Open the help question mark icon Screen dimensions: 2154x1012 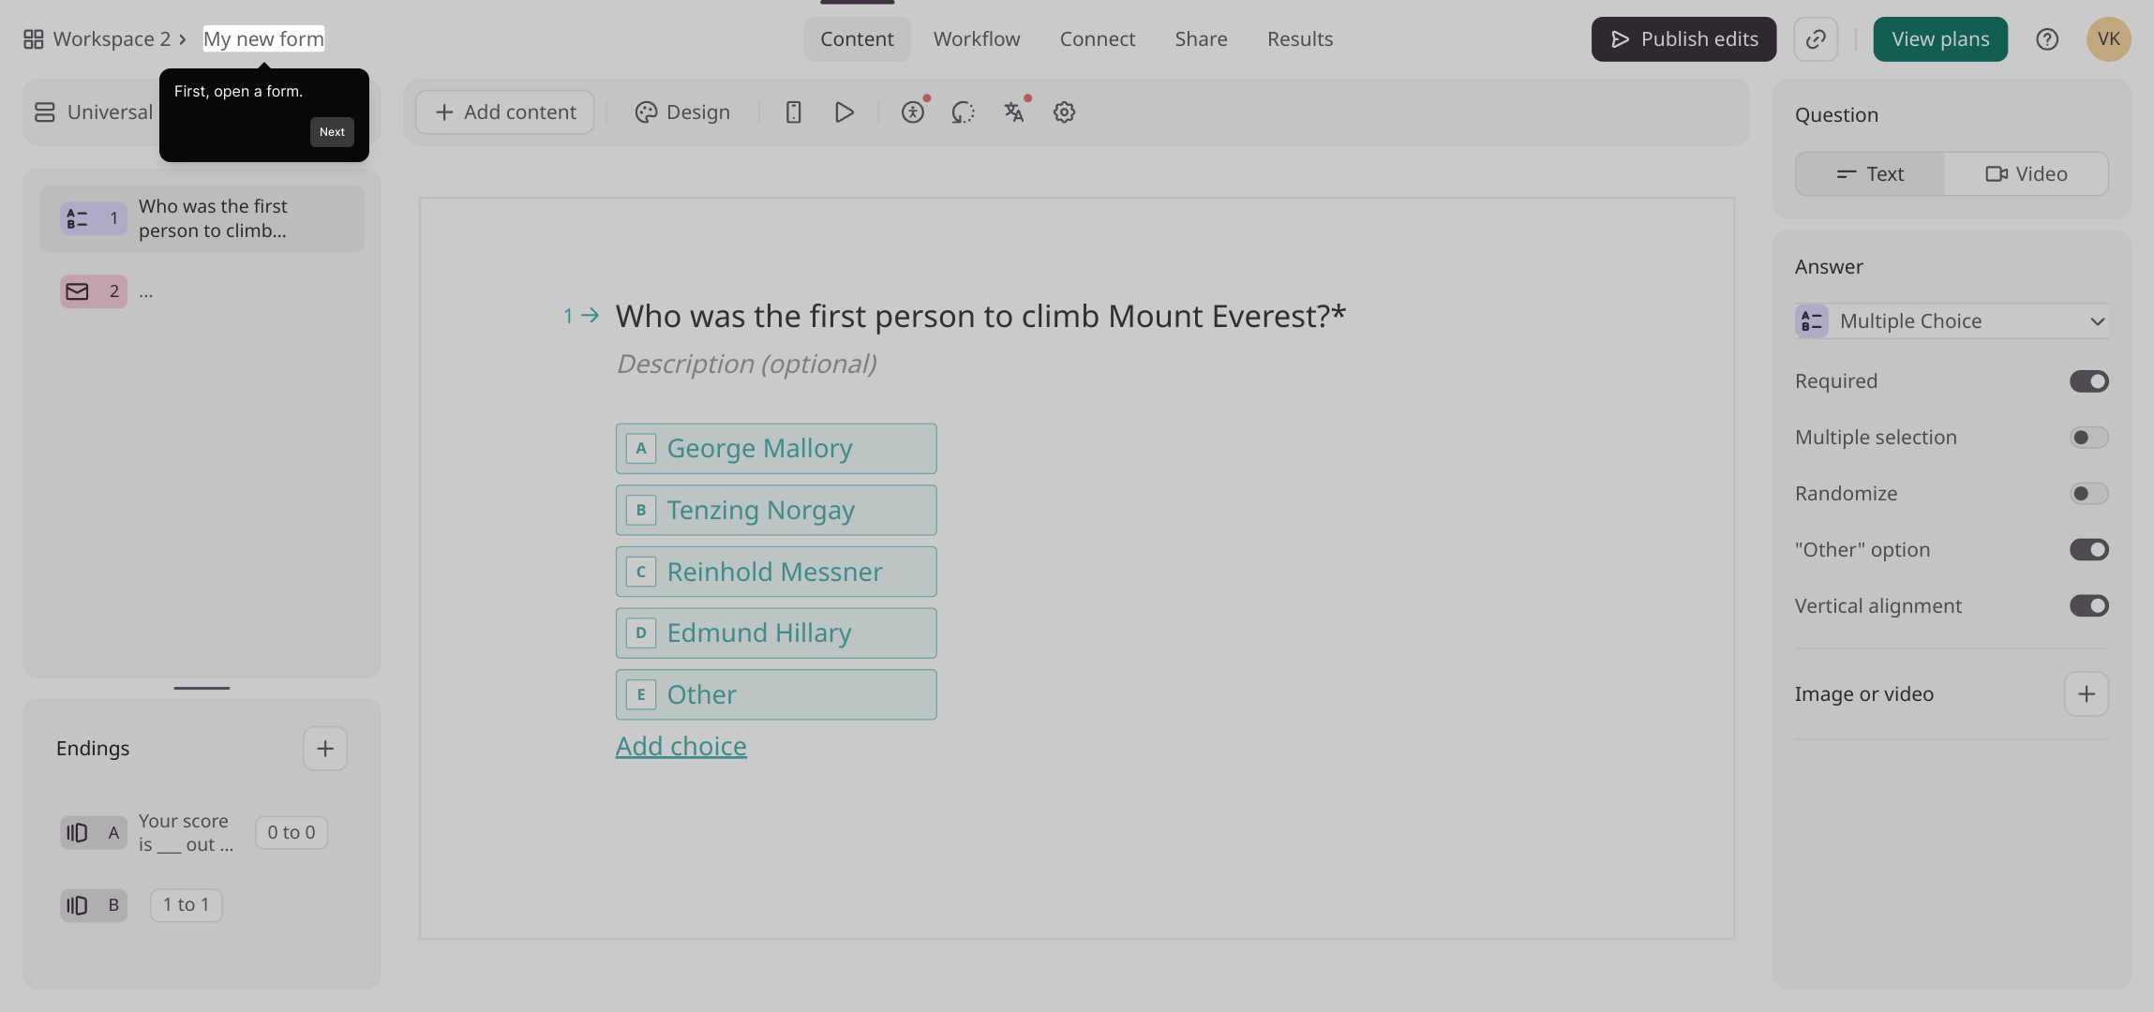2047,39
